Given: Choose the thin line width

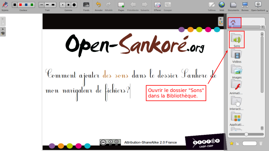Looking at the screenshot, I should pyautogui.click(x=42, y=5).
